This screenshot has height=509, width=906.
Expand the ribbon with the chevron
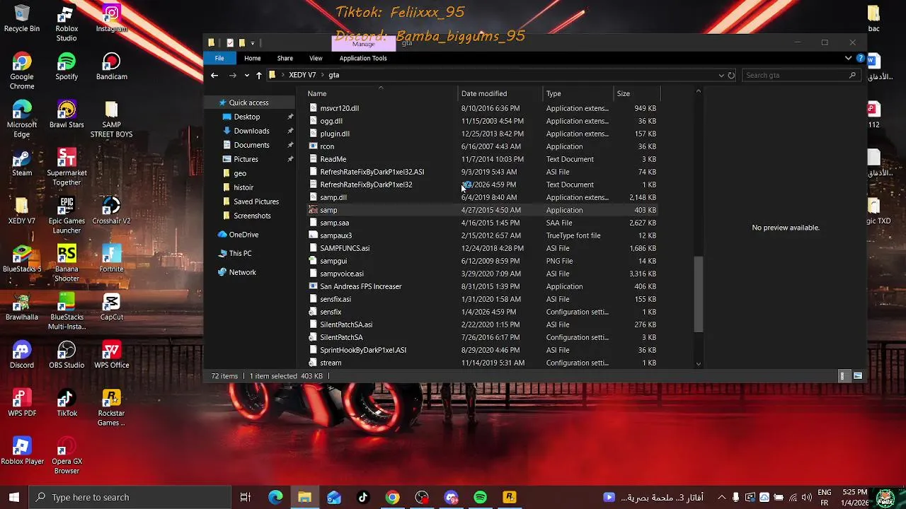(x=848, y=58)
